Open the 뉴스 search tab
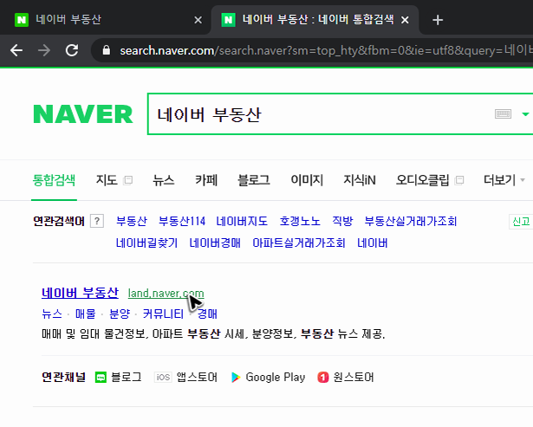This screenshot has height=427, width=533. [x=163, y=180]
